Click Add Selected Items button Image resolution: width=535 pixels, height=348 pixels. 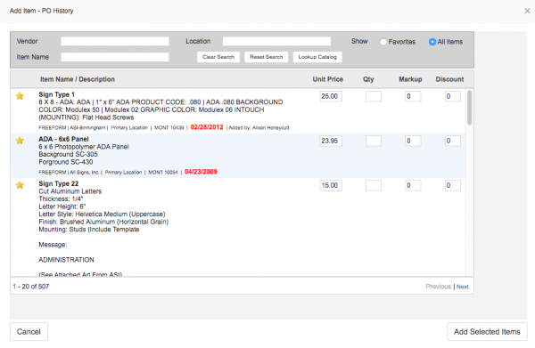pos(487,332)
